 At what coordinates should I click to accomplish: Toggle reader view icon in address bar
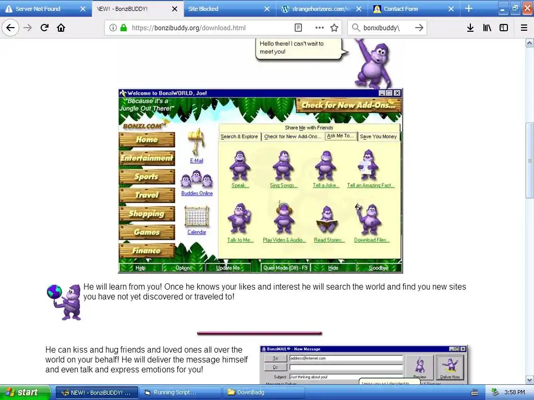[x=298, y=28]
